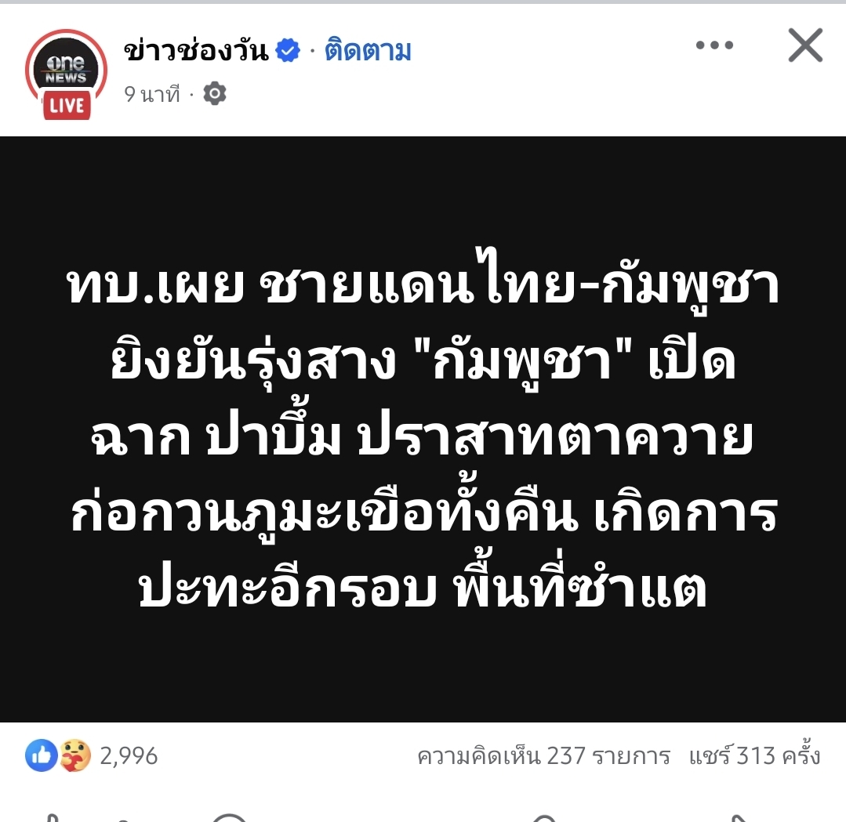Open the ข่าวช่องวัน page name
Viewport: 846px width, 822px height.
[x=196, y=51]
